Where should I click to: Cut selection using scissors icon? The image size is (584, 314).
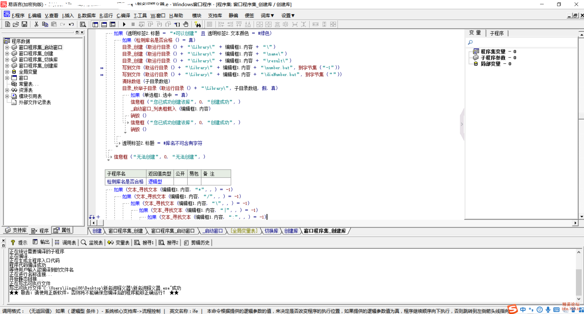[36, 24]
